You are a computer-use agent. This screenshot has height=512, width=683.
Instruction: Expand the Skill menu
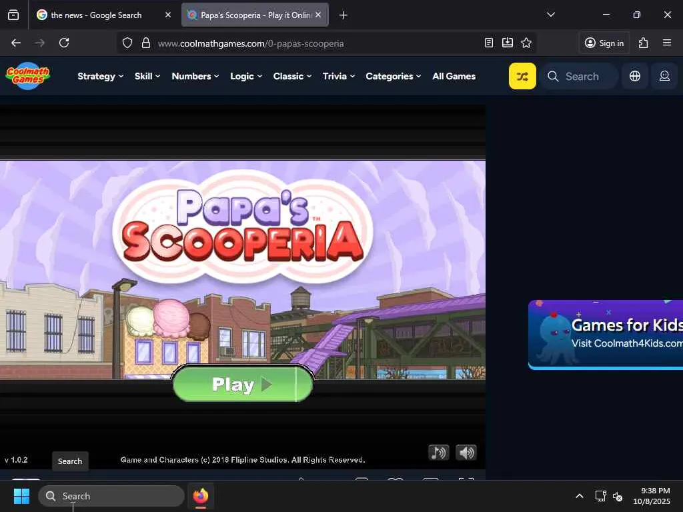click(147, 76)
